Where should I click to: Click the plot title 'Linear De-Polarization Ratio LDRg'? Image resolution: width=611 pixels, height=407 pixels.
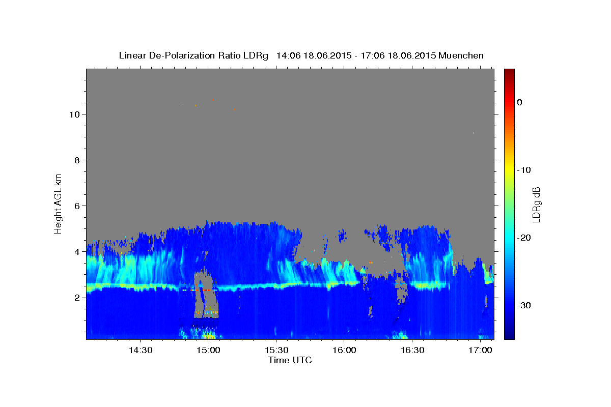[193, 55]
